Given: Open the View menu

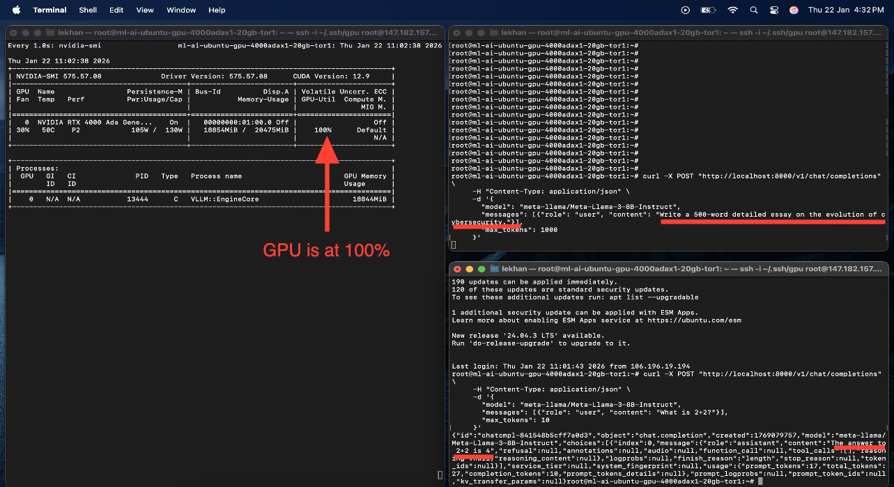Looking at the screenshot, I should click(145, 10).
